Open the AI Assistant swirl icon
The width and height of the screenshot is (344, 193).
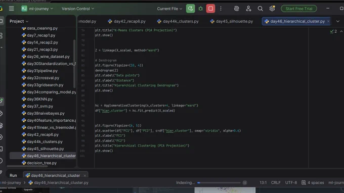tap(236, 9)
